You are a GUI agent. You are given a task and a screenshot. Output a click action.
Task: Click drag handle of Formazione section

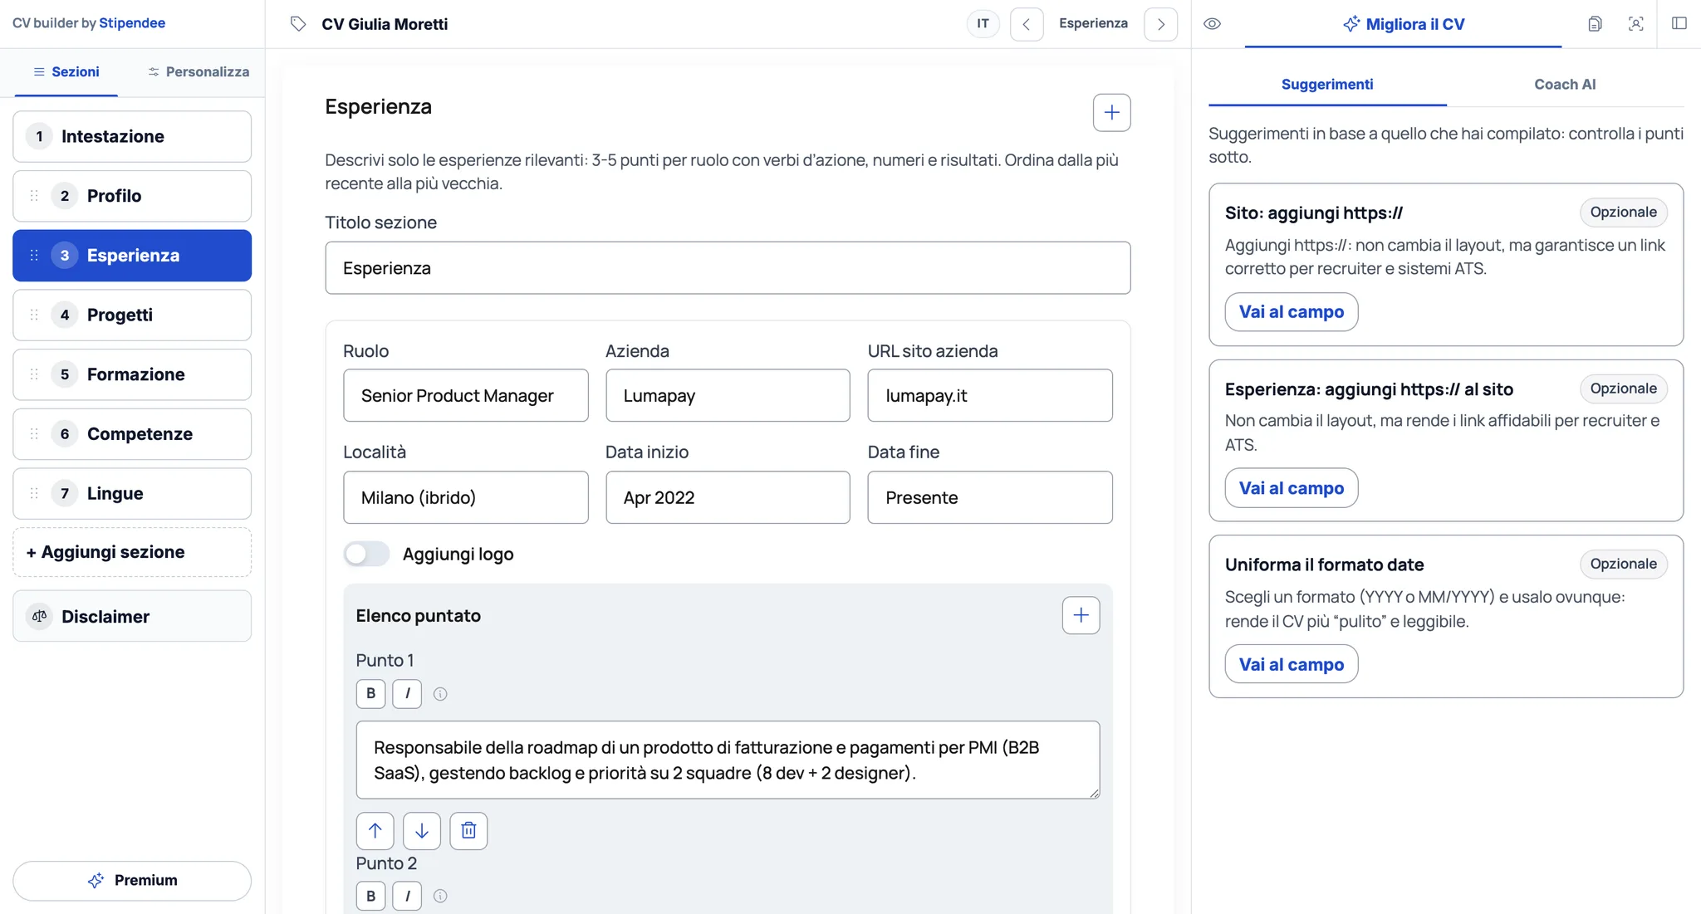(x=34, y=374)
